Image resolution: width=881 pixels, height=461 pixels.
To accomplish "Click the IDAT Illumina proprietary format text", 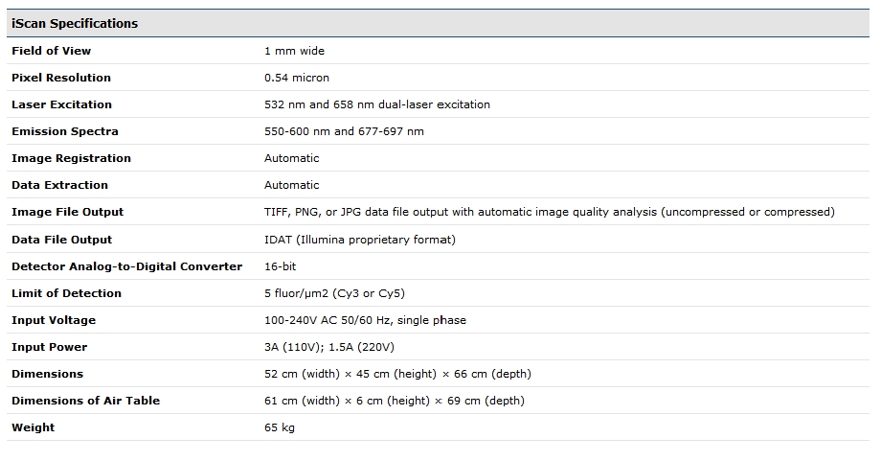I will tap(360, 240).
